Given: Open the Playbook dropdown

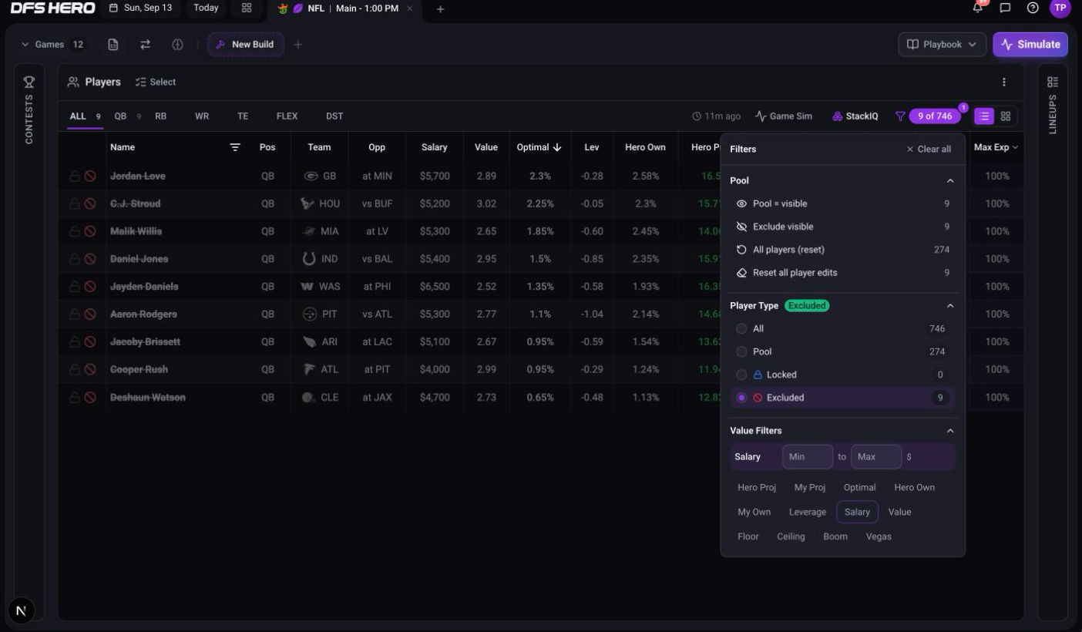Looking at the screenshot, I should [942, 45].
